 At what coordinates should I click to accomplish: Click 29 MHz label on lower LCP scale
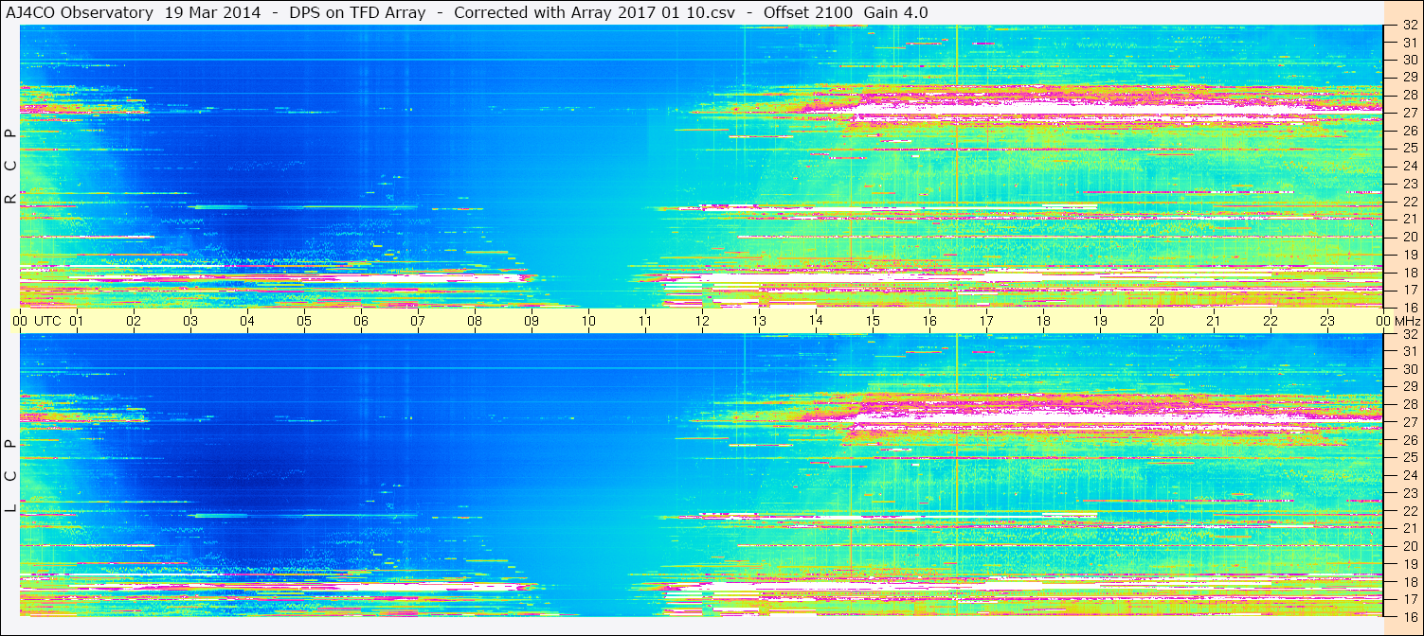coord(1409,387)
